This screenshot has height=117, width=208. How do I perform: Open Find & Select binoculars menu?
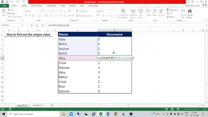[190, 14]
